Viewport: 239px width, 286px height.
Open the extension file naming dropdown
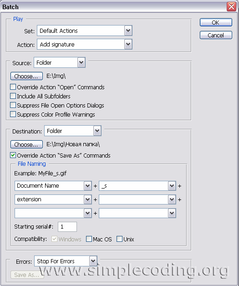(53, 199)
